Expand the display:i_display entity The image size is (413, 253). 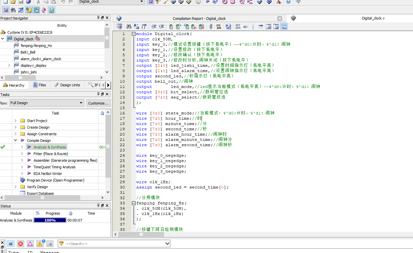[9, 65]
